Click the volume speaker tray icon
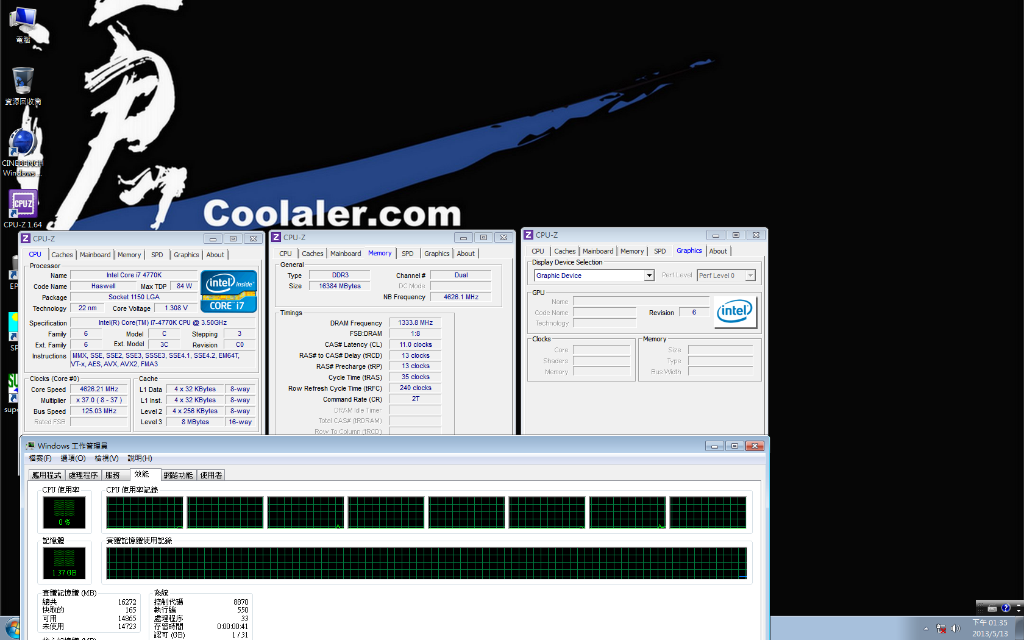 point(955,628)
